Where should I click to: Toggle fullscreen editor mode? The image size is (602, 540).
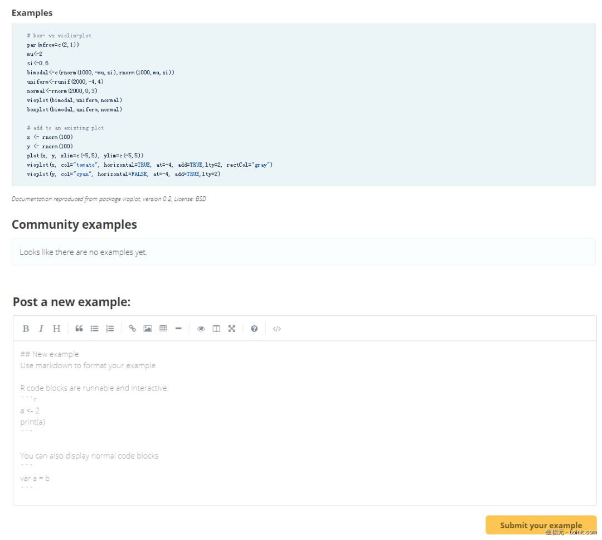click(x=232, y=329)
